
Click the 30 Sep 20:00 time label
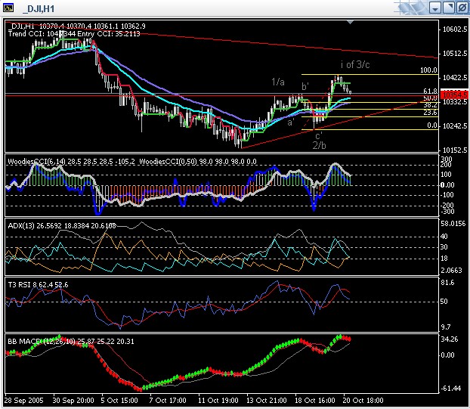pos(73,400)
